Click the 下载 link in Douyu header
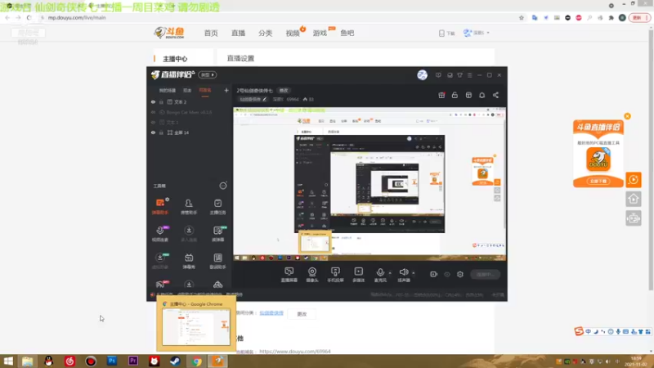Image resolution: width=654 pixels, height=368 pixels. pos(446,33)
